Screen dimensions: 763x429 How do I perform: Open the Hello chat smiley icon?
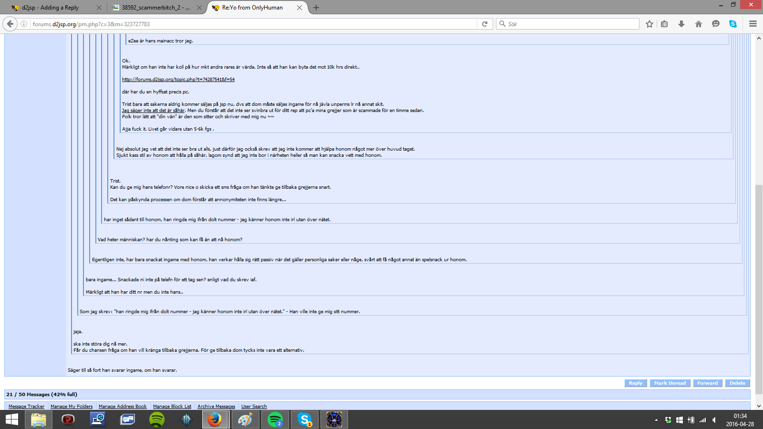[716, 24]
